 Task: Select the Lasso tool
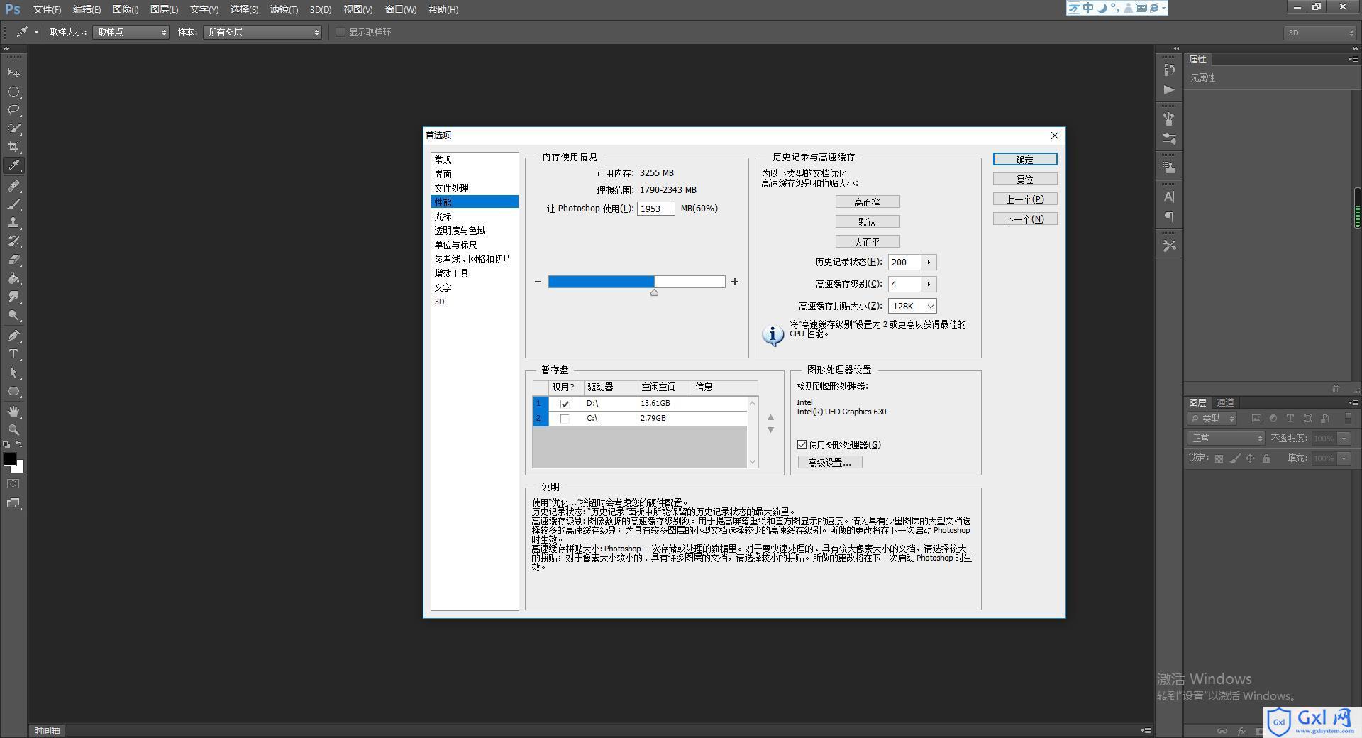click(13, 110)
